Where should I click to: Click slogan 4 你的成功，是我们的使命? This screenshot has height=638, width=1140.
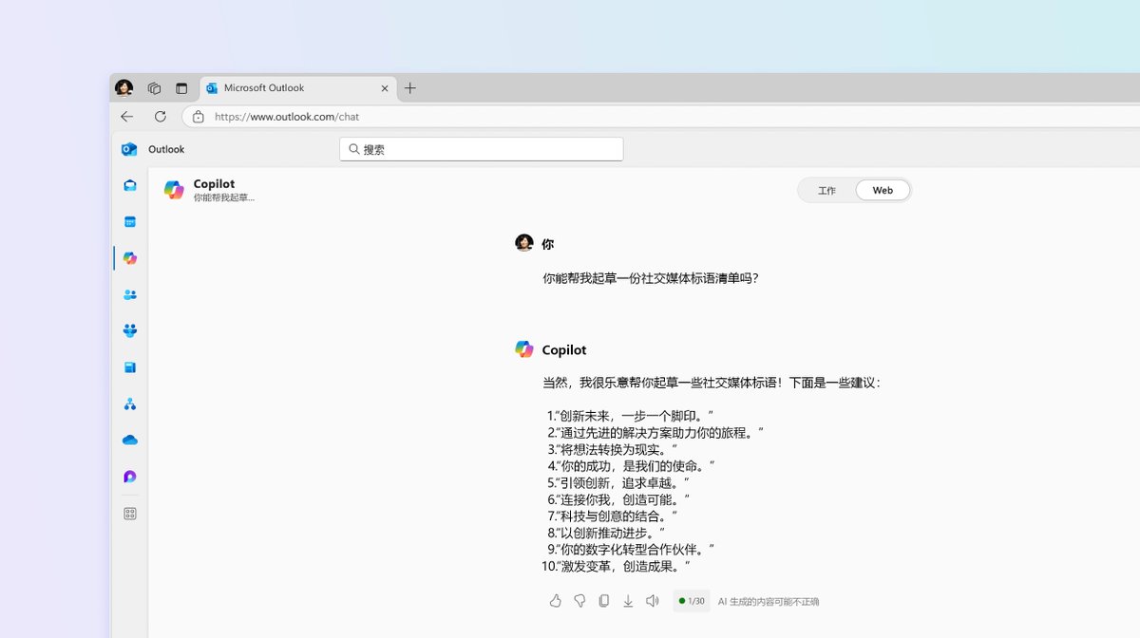[x=631, y=466]
